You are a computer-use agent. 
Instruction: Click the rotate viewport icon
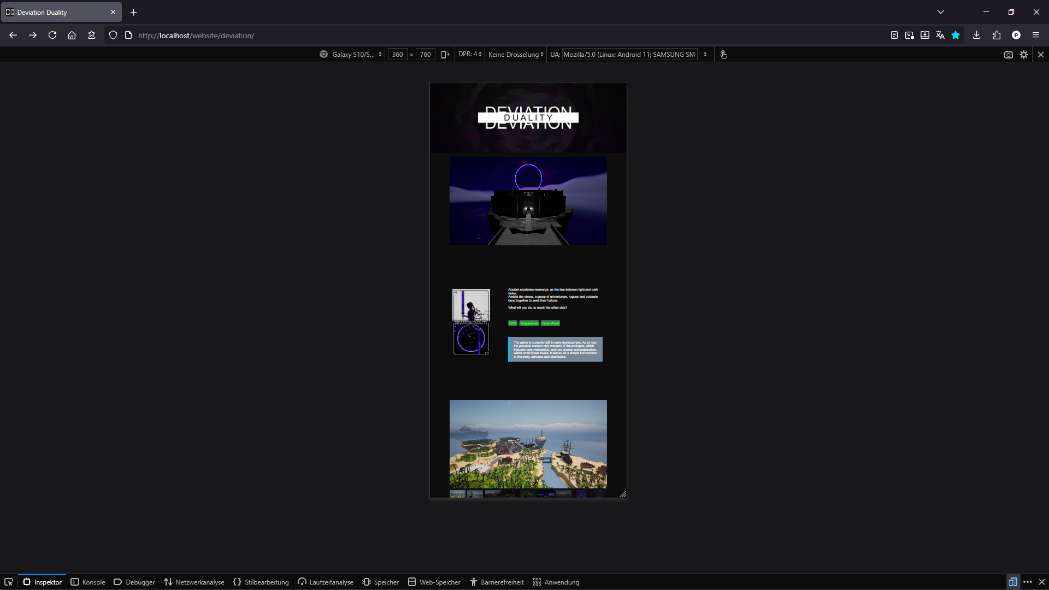[x=445, y=55]
